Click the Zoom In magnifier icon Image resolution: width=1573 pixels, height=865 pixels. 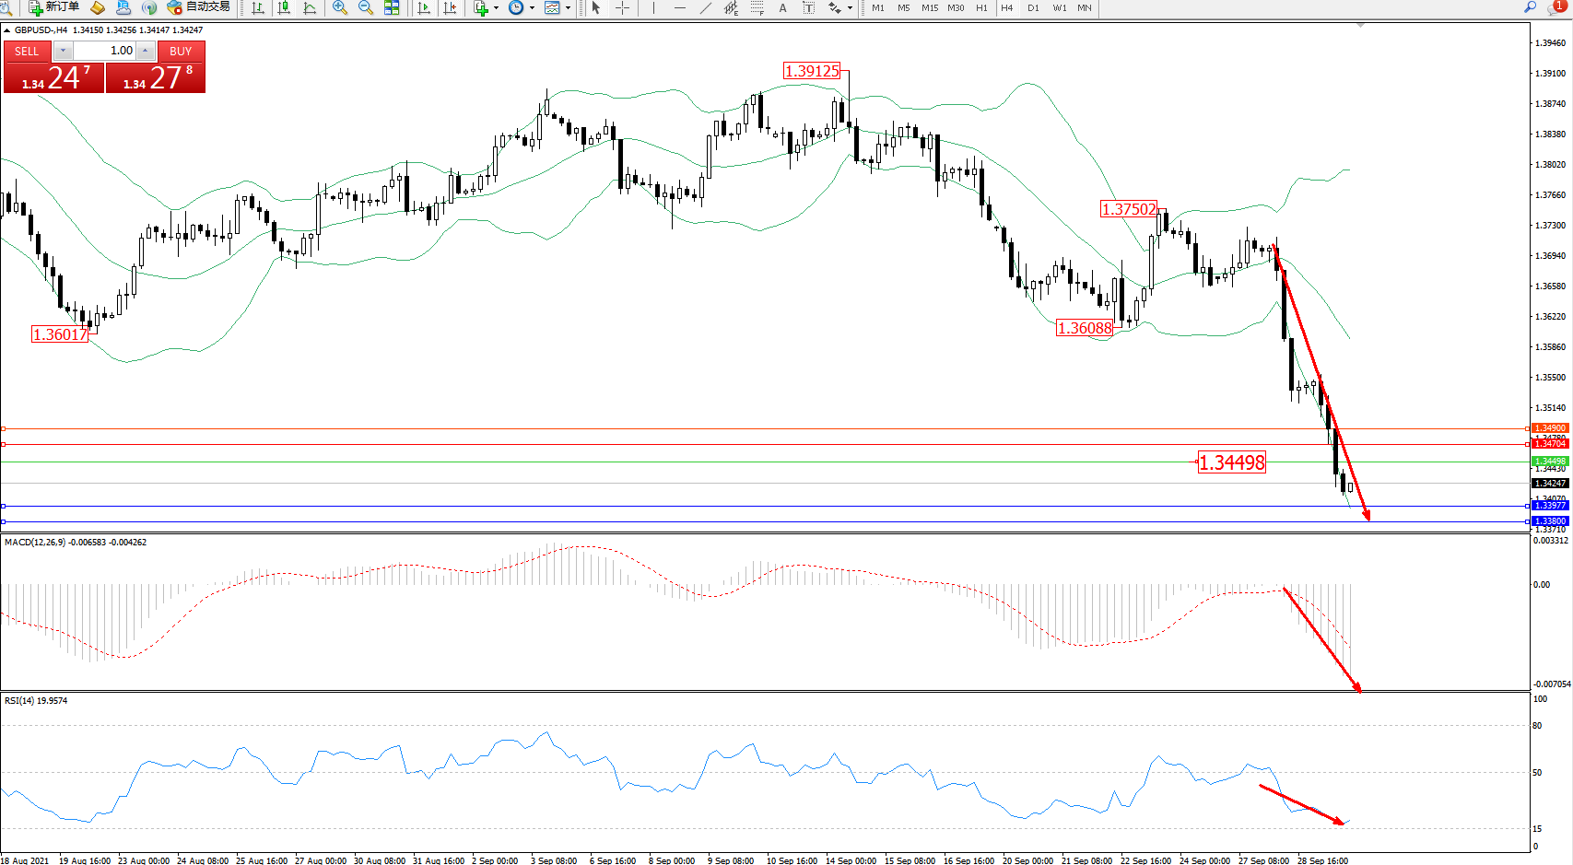(x=340, y=7)
